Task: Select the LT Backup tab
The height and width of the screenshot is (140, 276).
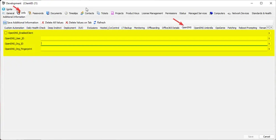Action: (127, 28)
